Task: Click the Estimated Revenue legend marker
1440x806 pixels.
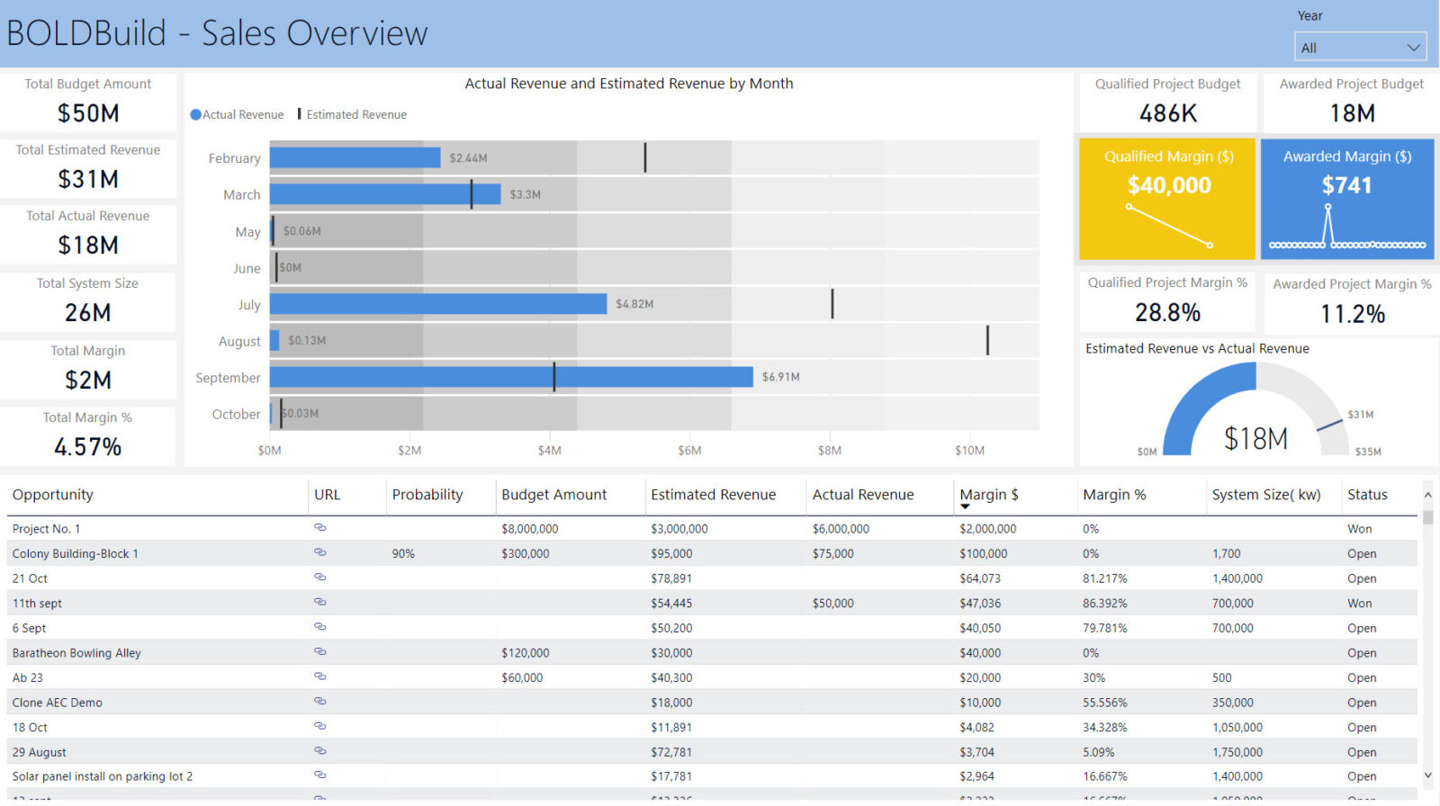Action: [300, 114]
